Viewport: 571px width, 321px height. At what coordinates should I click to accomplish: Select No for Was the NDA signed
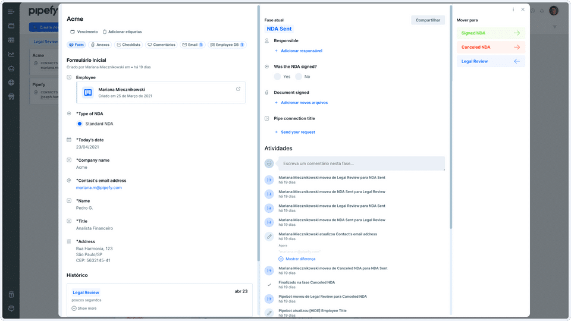(299, 77)
